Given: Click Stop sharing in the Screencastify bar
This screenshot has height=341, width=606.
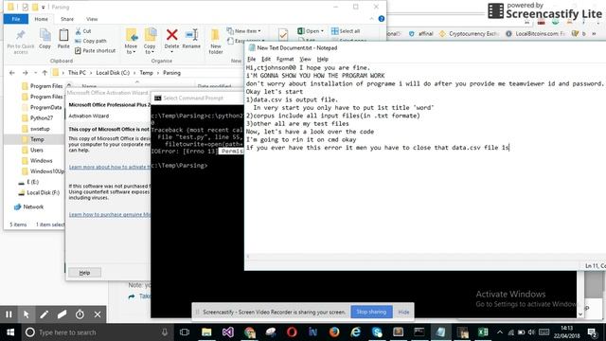Looking at the screenshot, I should (371, 312).
